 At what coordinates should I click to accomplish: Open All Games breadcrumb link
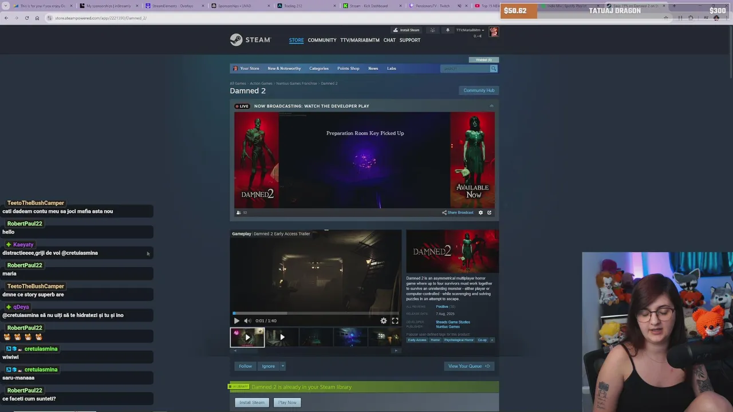click(238, 84)
